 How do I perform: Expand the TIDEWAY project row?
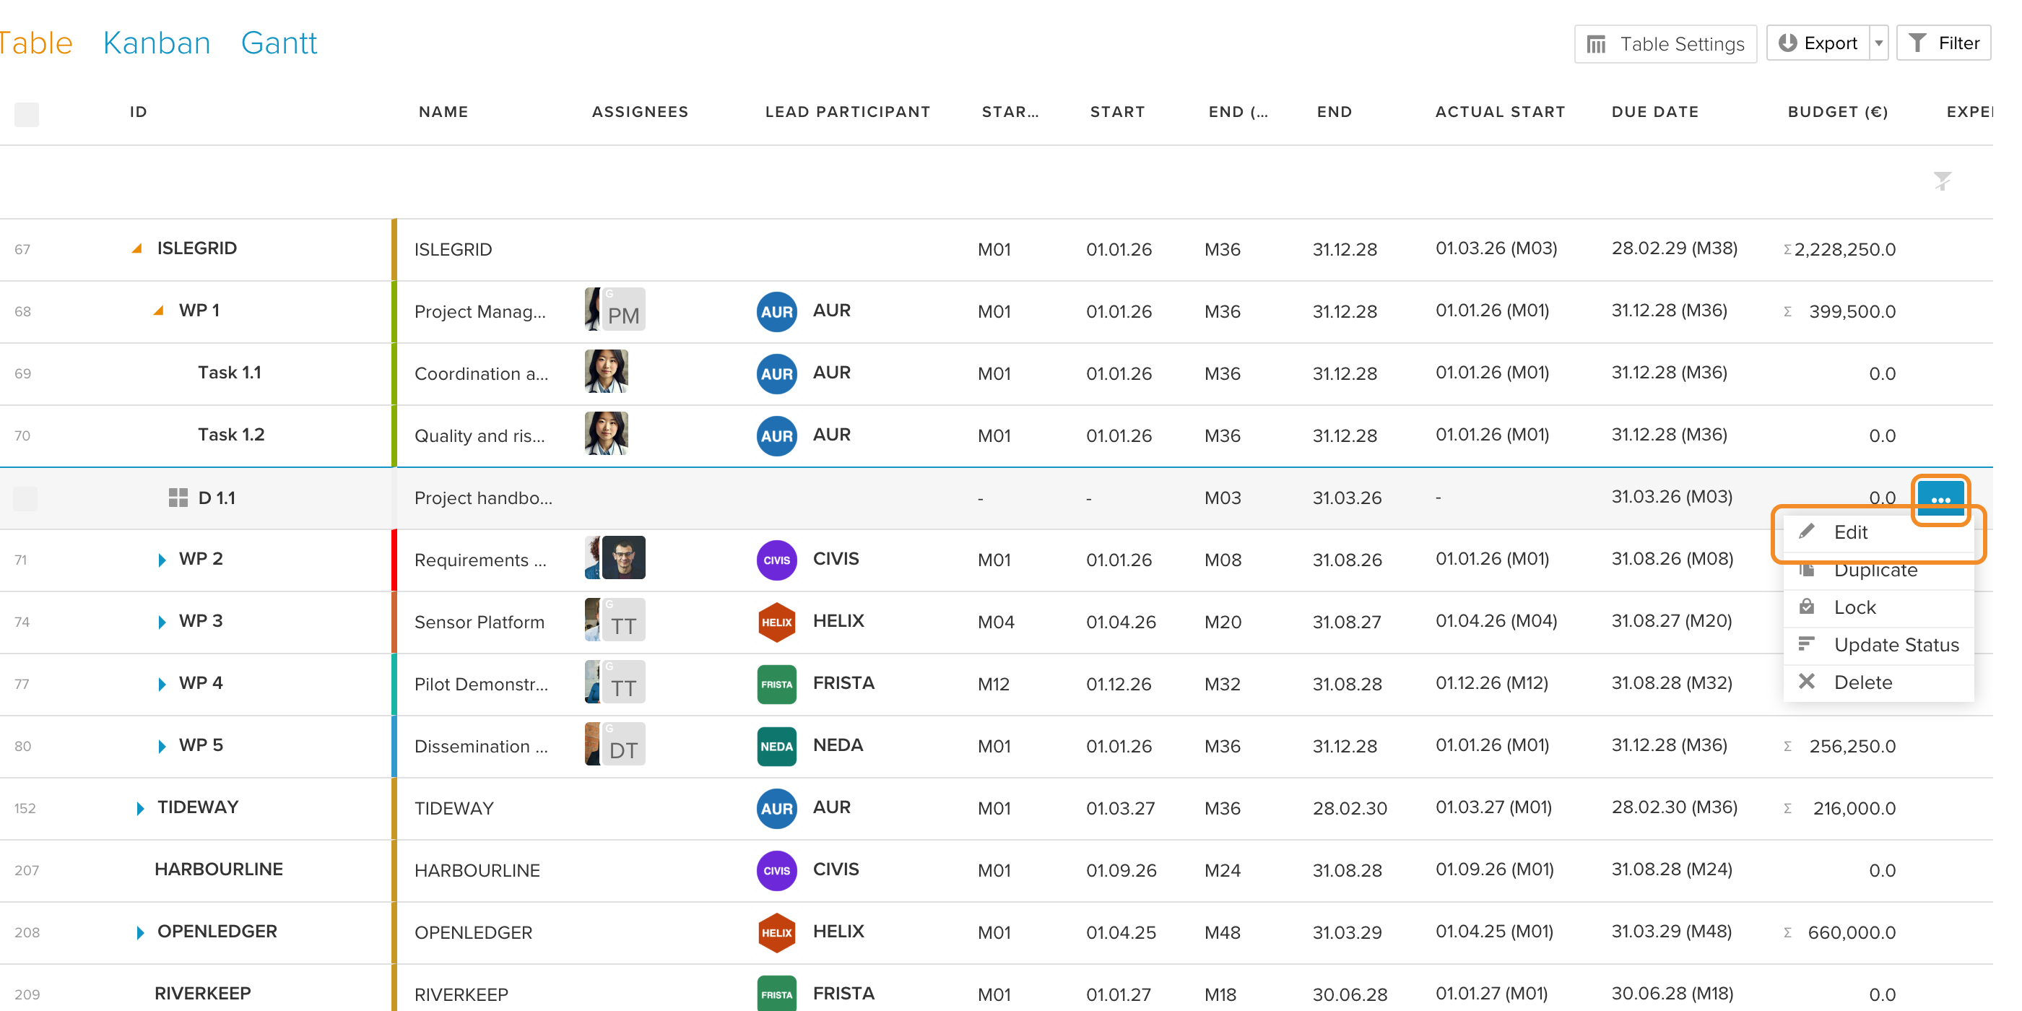(139, 809)
